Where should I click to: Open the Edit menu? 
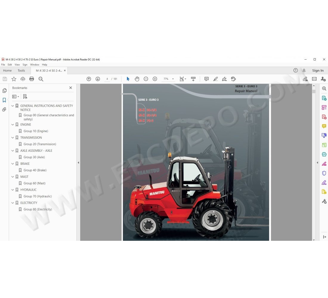coord(10,65)
